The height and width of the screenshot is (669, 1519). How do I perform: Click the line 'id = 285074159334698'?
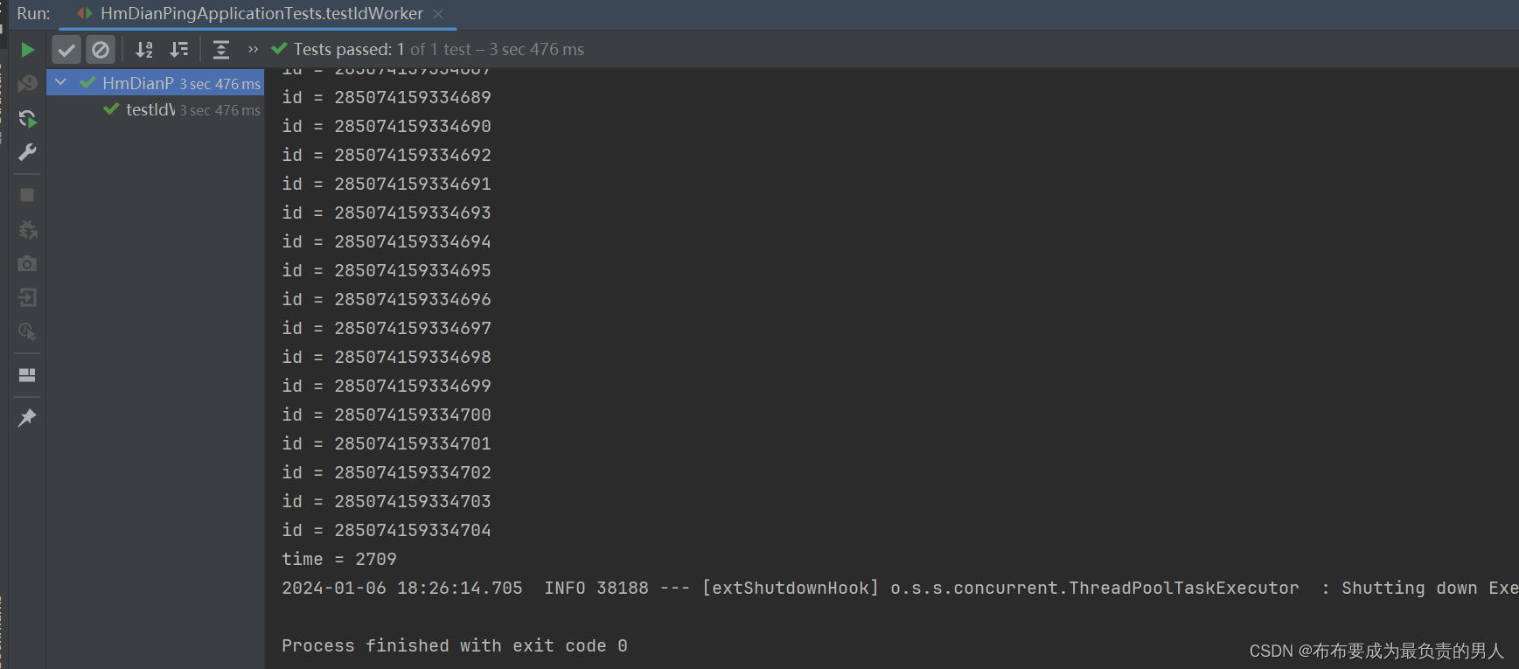[387, 357]
